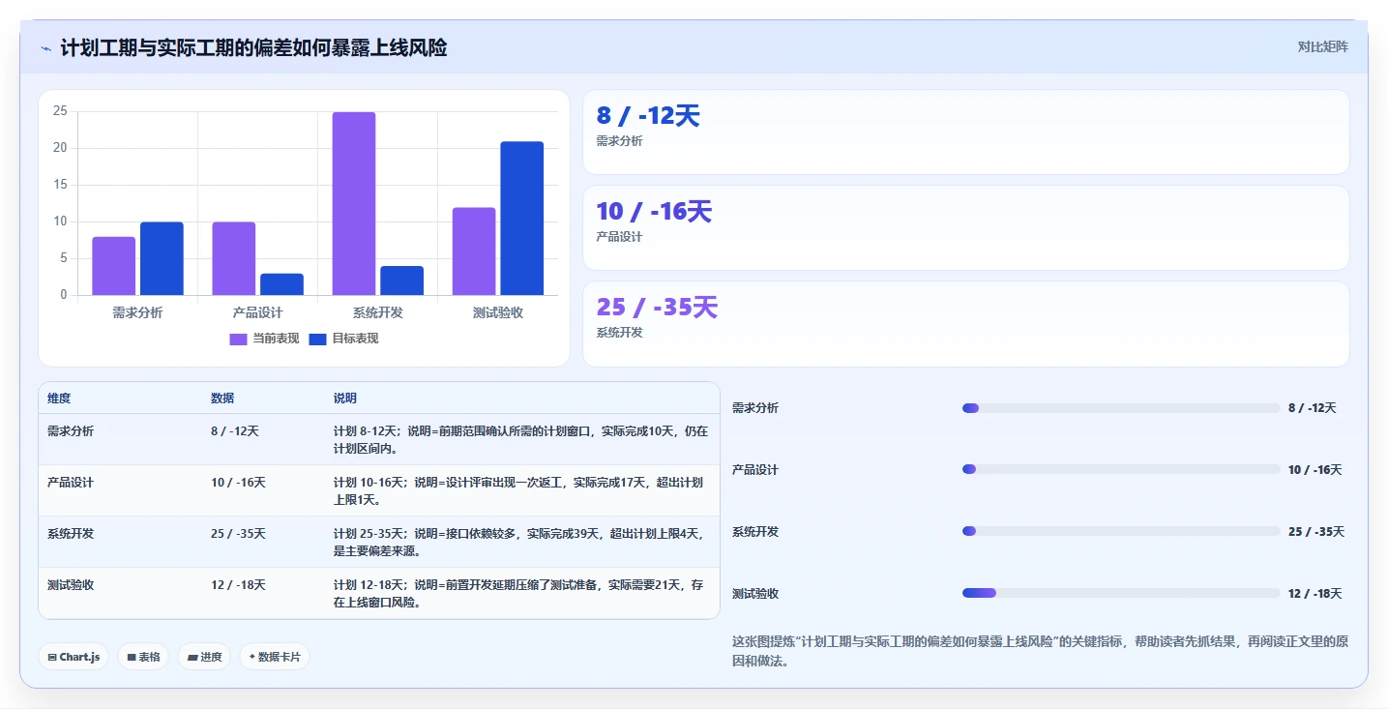Click the 表格 tag chip
This screenshot has height=709, width=1388.
(x=143, y=657)
